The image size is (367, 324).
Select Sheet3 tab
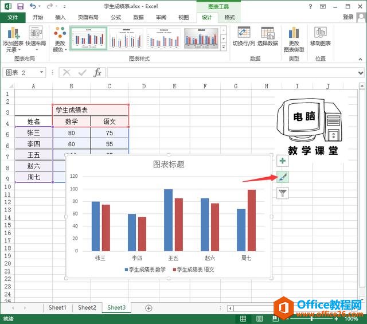[116, 307]
